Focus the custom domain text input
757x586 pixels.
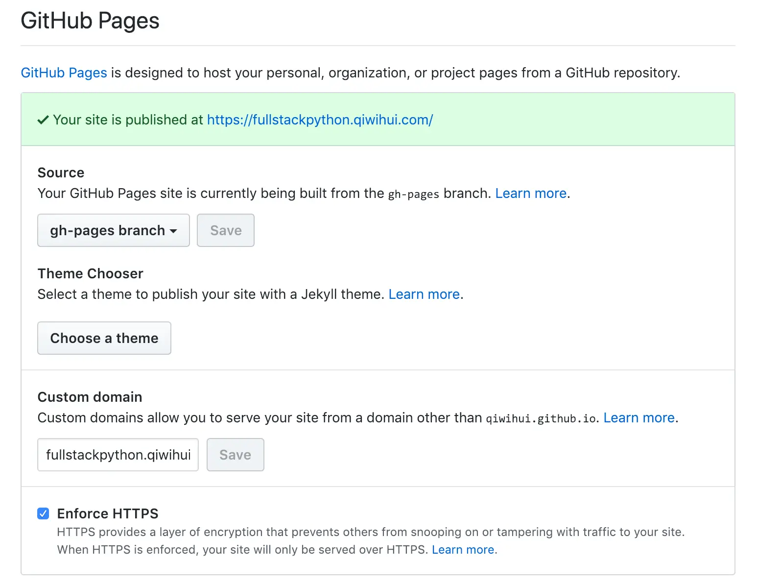pyautogui.click(x=118, y=455)
